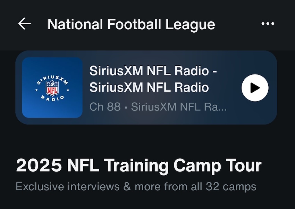Select the second "SiriusXM NFL Radio" title line
The height and width of the screenshot is (209, 295).
coord(149,87)
